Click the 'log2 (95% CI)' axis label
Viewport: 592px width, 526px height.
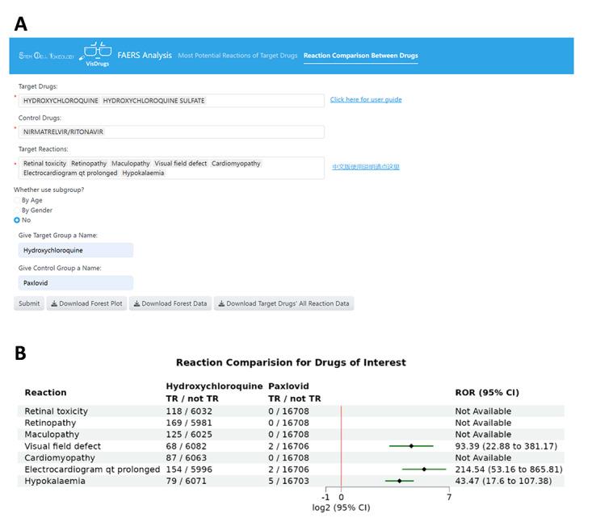point(341,507)
